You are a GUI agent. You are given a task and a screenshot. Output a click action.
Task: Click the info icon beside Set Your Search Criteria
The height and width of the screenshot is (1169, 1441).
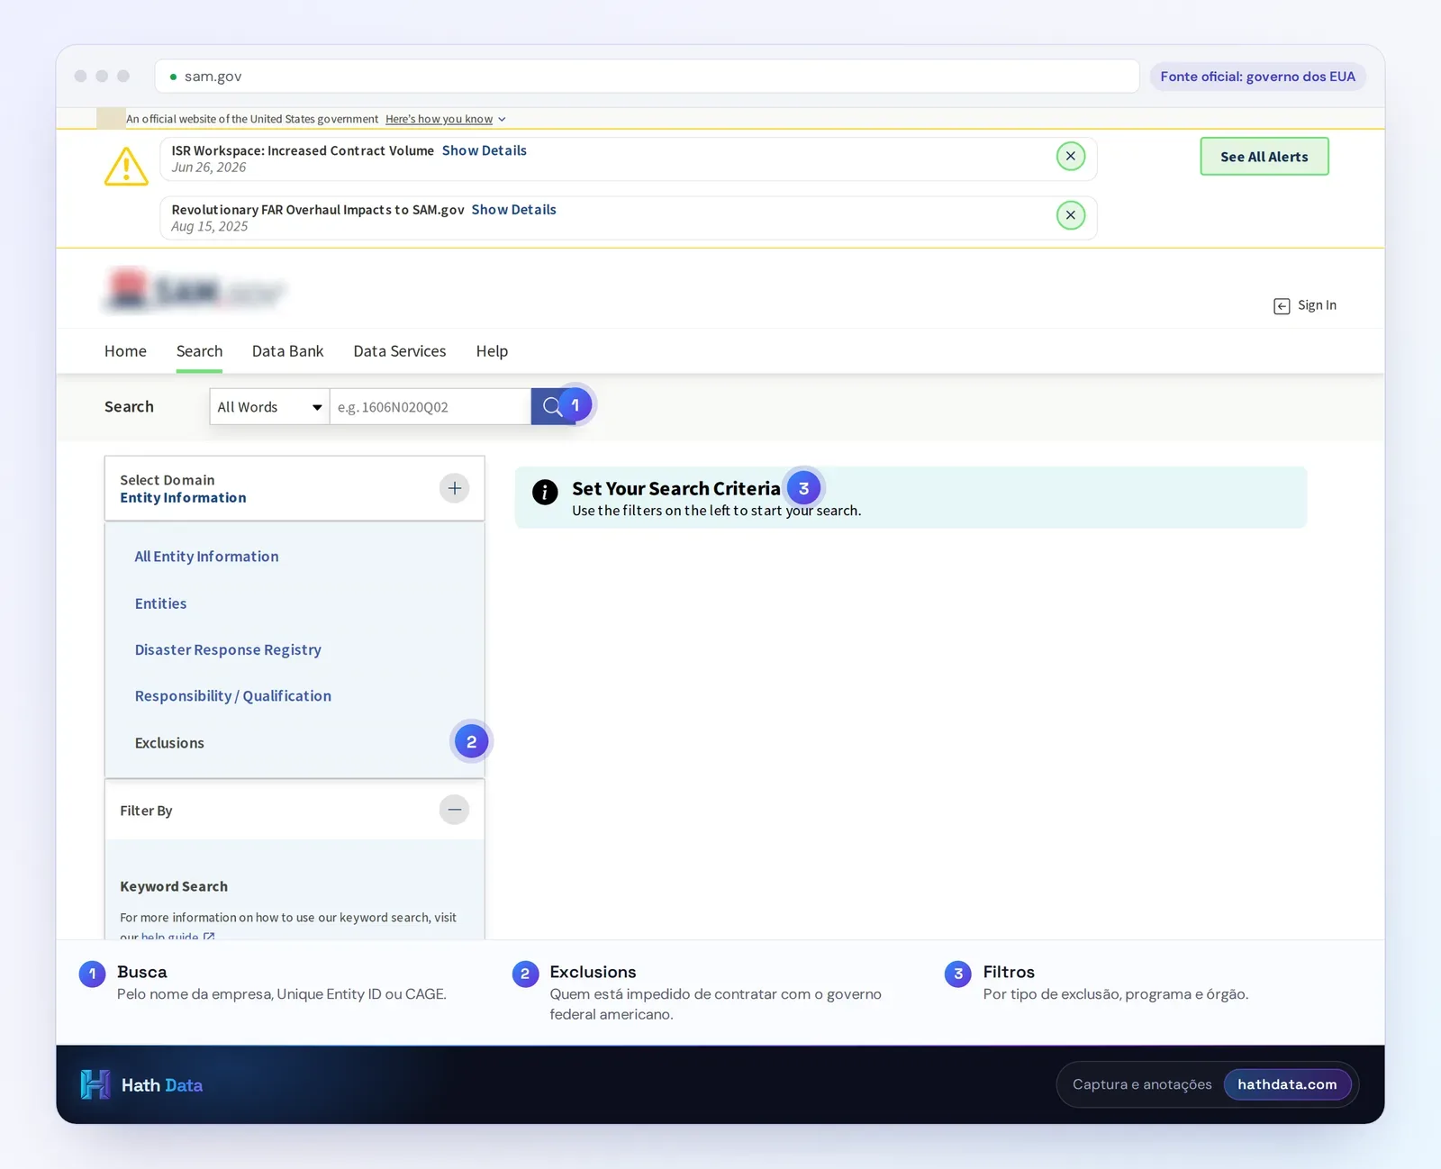coord(545,492)
